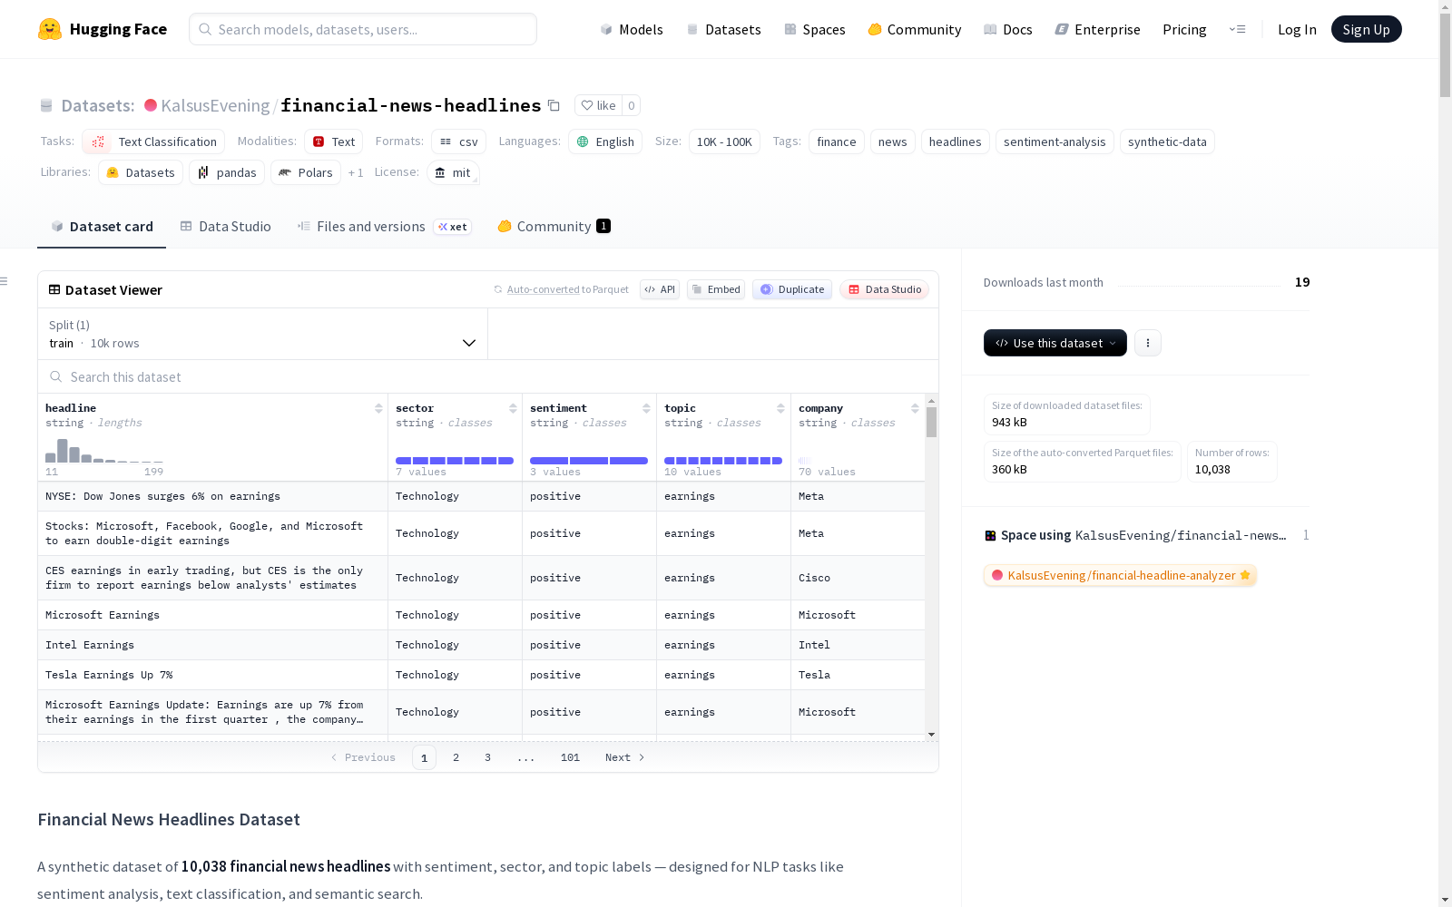The height and width of the screenshot is (907, 1452).
Task: Go to the Pricing page
Action: tap(1184, 29)
